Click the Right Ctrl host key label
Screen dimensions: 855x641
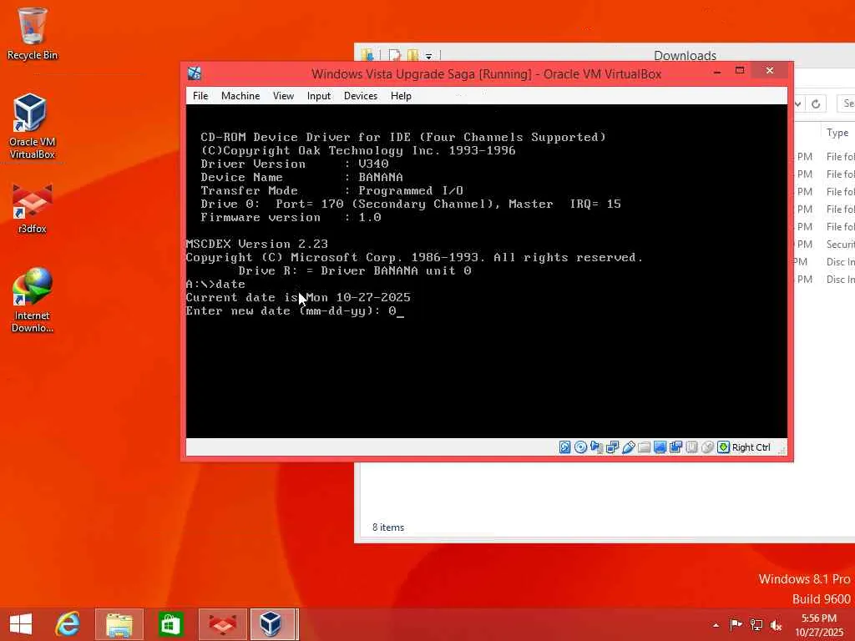point(751,447)
